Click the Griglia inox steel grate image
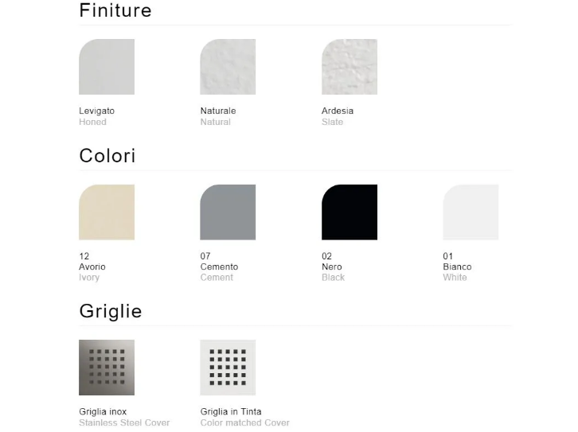The width and height of the screenshot is (578, 432). tap(107, 368)
